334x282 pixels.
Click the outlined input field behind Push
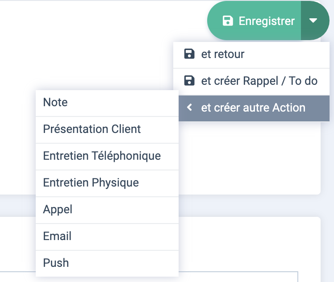click(238, 277)
